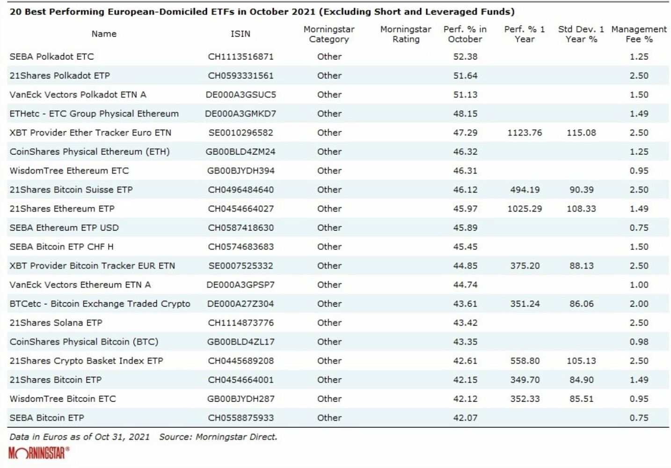Select ISIN CH0496484640
The width and height of the screenshot is (671, 468).
pyautogui.click(x=241, y=190)
